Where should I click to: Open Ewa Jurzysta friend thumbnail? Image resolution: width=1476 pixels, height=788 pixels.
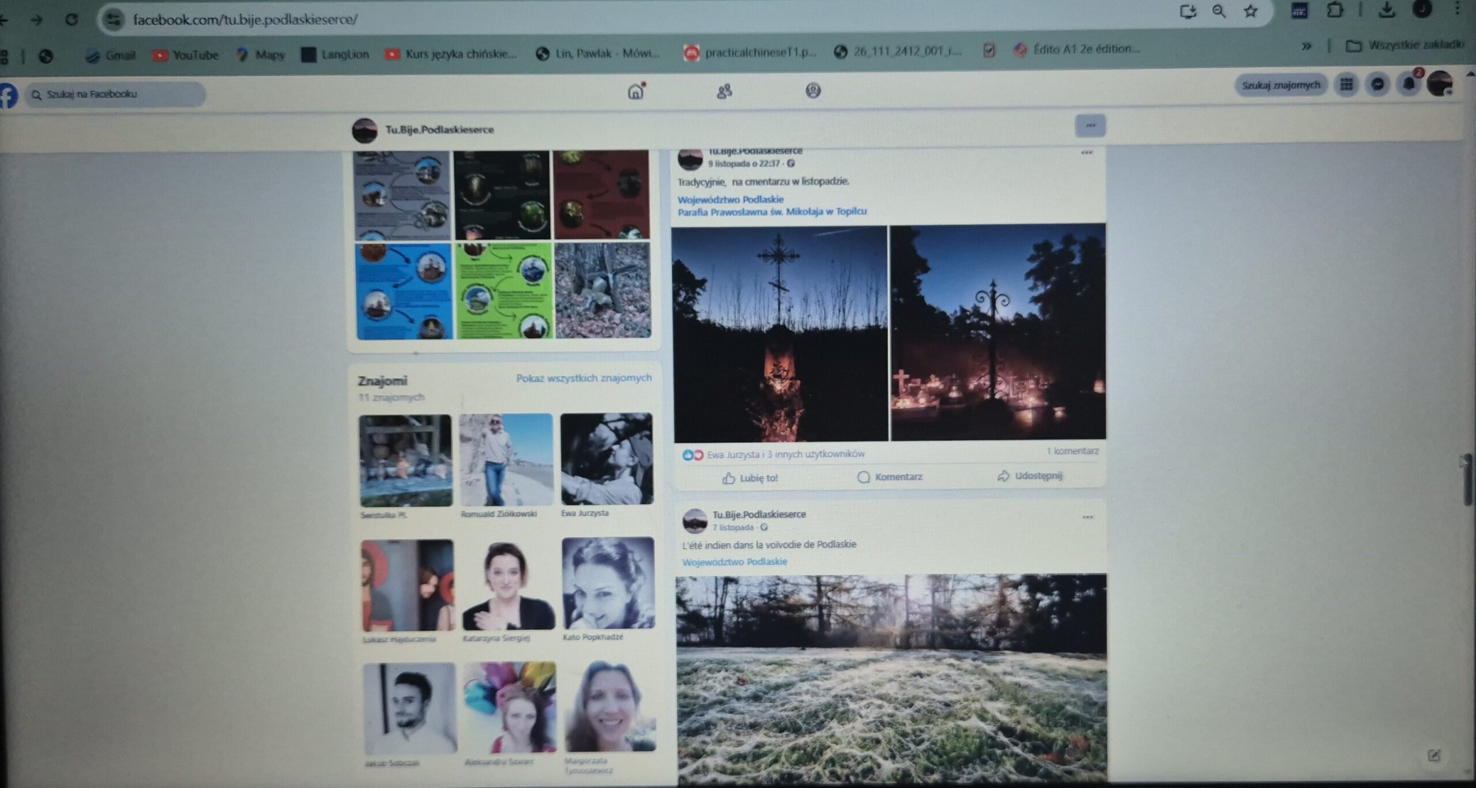click(x=607, y=459)
